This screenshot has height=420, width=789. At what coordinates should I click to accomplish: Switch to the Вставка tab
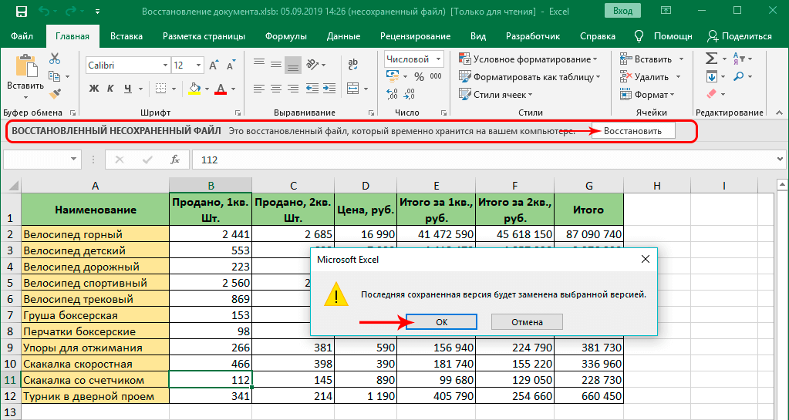click(x=126, y=36)
